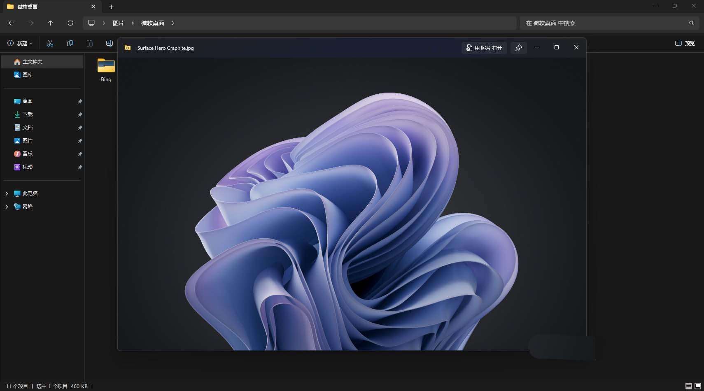Pin the preview window with pushpin icon
This screenshot has height=391, width=704.
click(x=518, y=48)
